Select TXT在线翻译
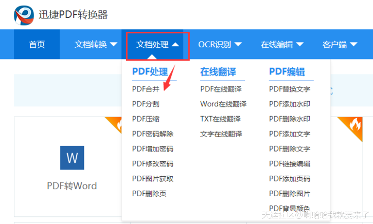The height and width of the screenshot is (224, 373). point(221,119)
